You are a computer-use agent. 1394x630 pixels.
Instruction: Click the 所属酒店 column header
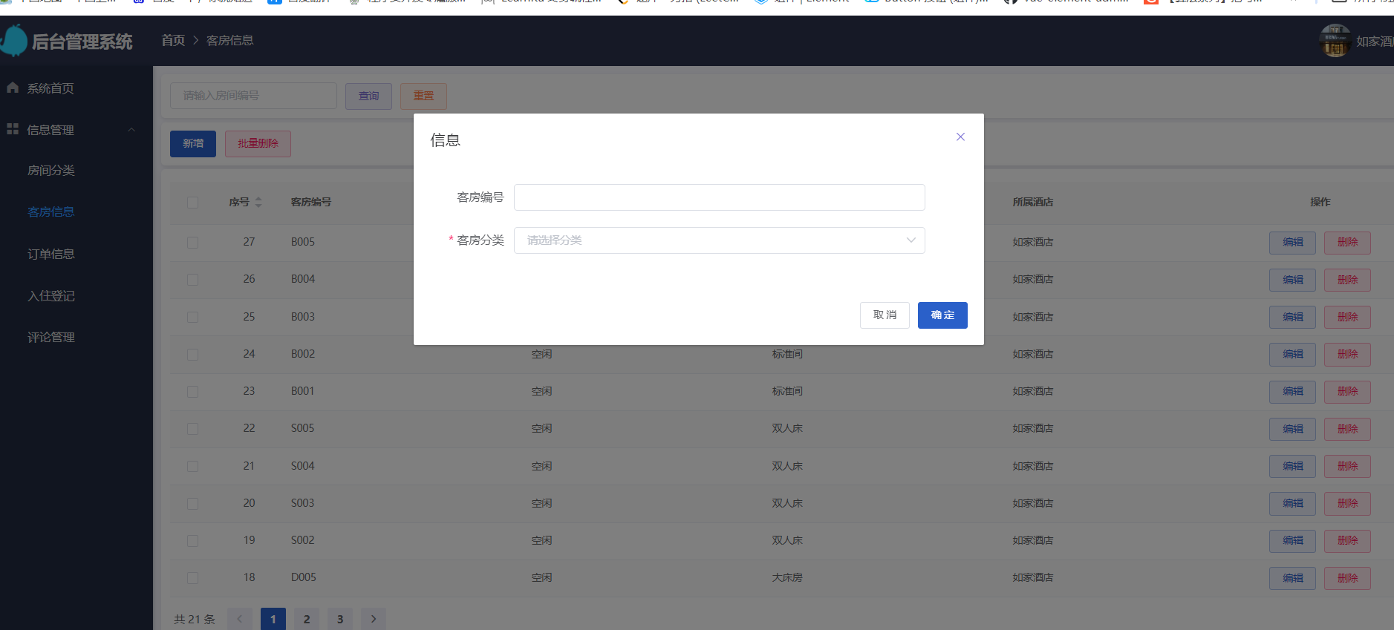click(1033, 202)
